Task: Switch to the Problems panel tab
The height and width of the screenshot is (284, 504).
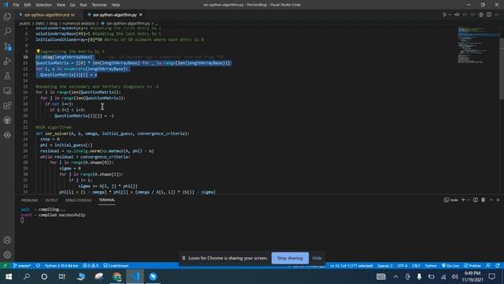Action: (x=30, y=200)
